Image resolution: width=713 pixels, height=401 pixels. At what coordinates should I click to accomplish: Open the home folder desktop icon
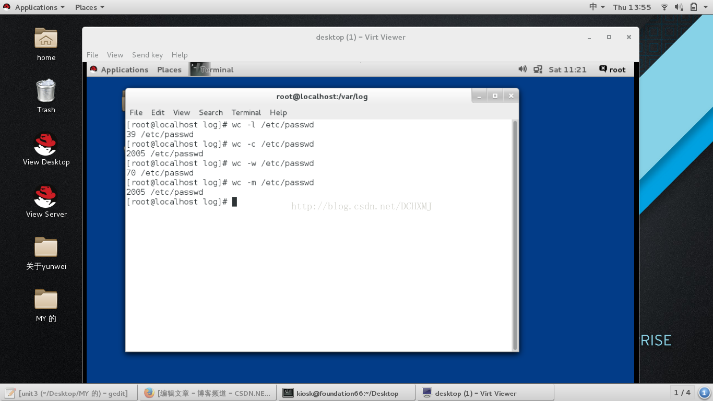pos(46,38)
